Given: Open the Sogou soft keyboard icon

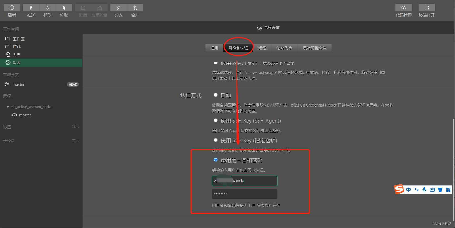Looking at the screenshot, I should coord(432,190).
